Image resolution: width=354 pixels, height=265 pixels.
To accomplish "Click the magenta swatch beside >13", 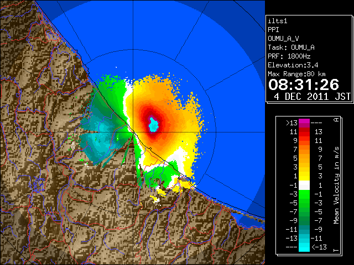I will tap(304, 123).
